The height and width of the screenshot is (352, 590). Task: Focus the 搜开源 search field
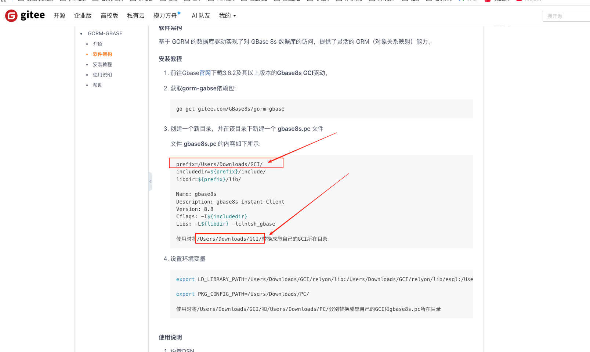point(567,16)
